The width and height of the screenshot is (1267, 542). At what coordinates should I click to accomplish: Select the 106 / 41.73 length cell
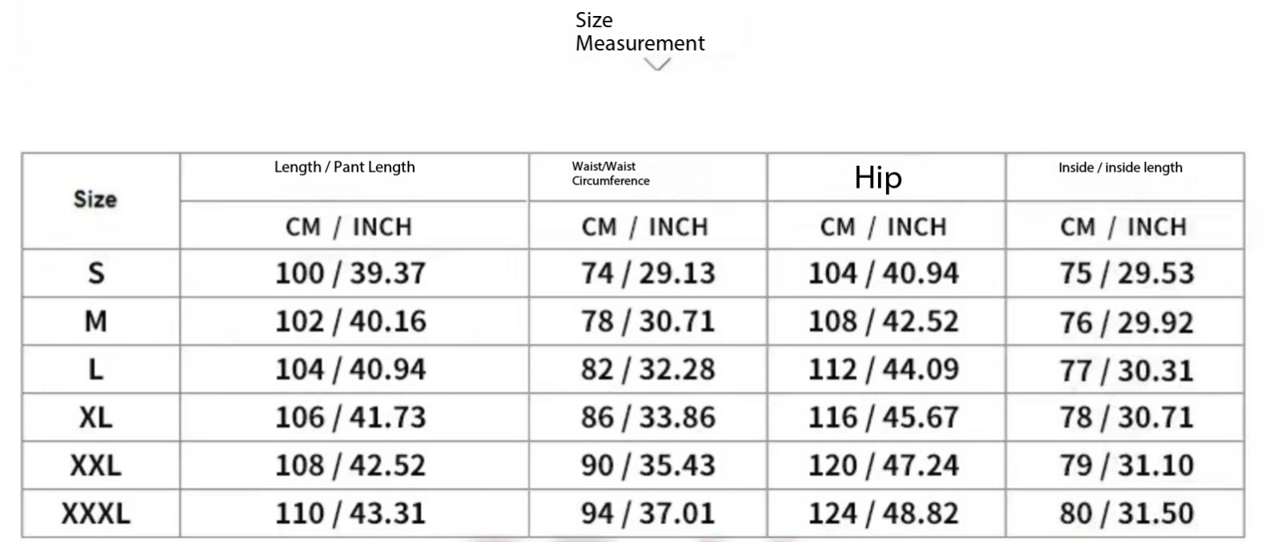point(350,417)
